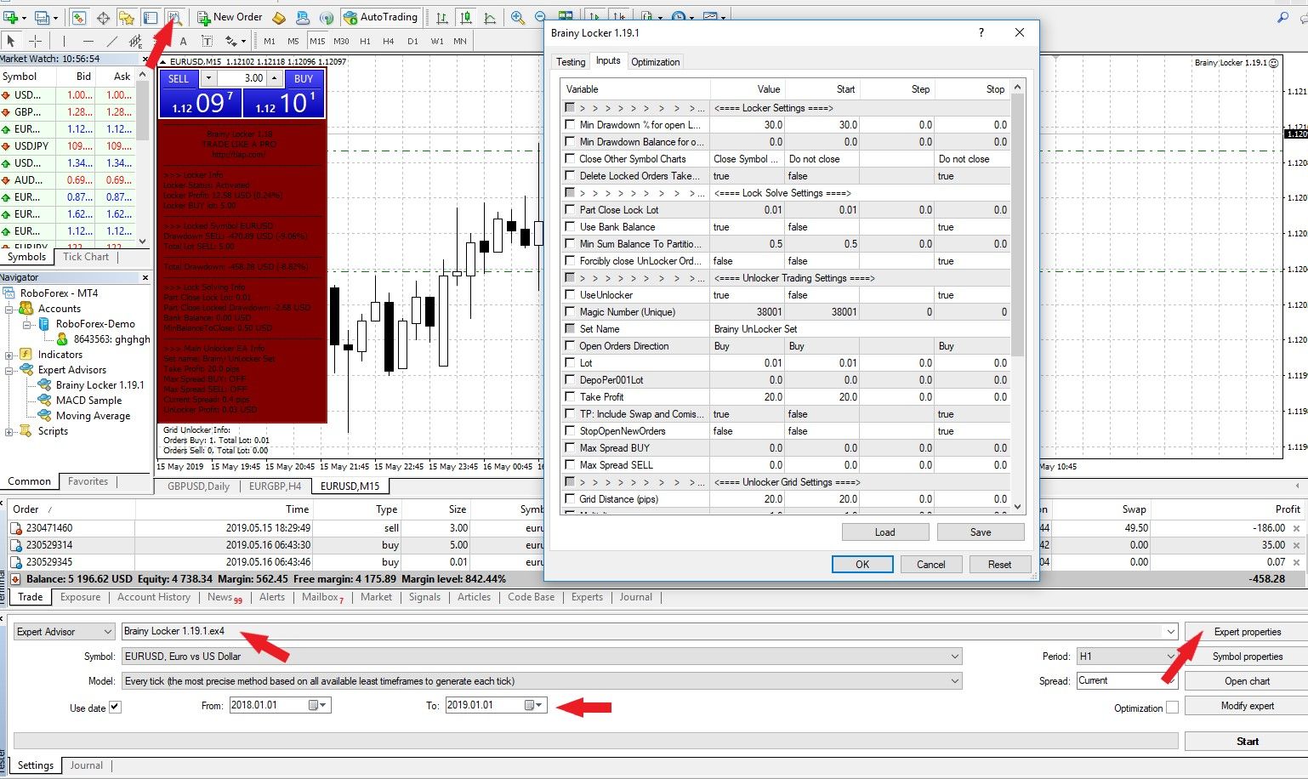
Task: Set chart timeframe to H4
Action: [389, 41]
